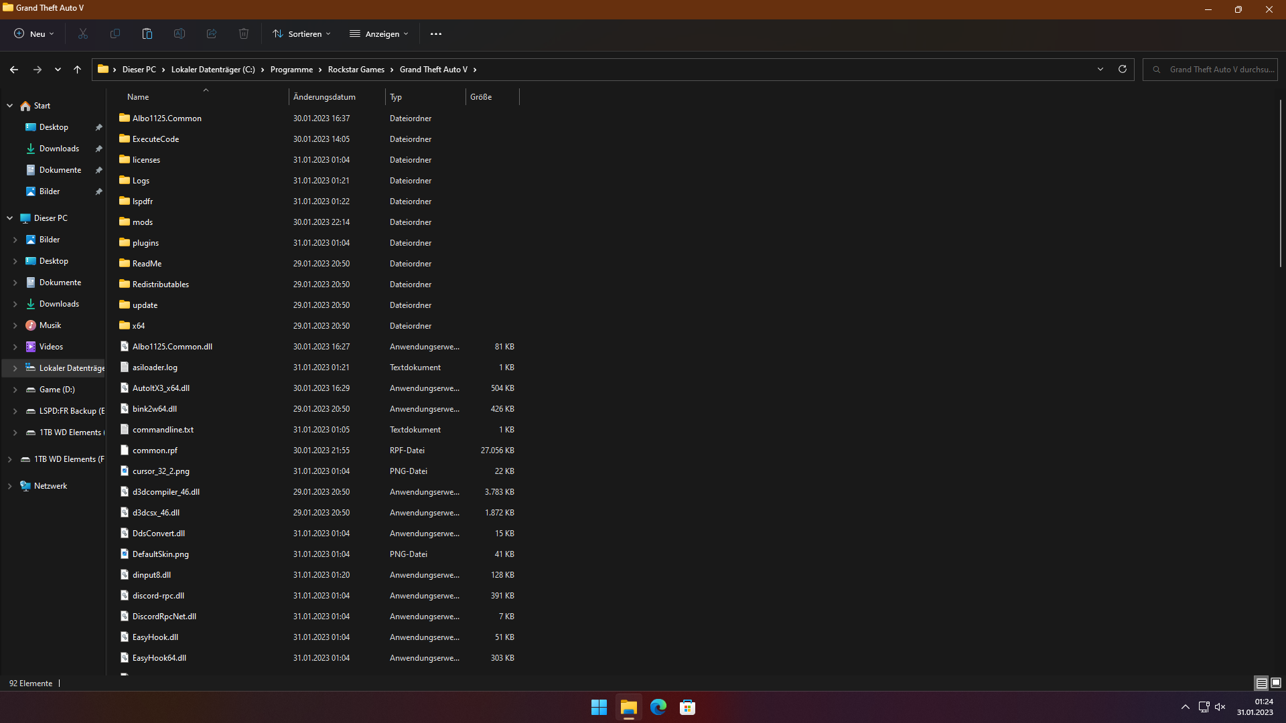Open the Anzeigen view menu
Viewport: 1286px width, 723px height.
(x=378, y=33)
